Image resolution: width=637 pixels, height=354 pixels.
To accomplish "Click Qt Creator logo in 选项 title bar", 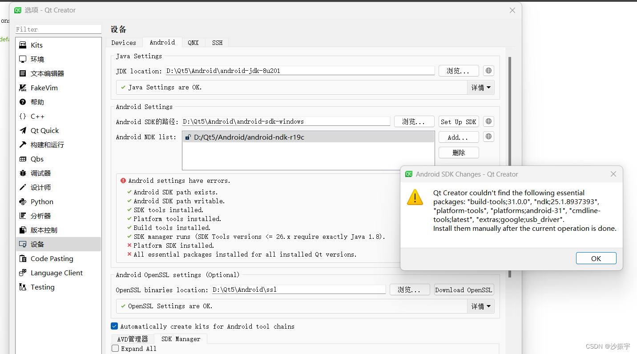I will coord(18,10).
